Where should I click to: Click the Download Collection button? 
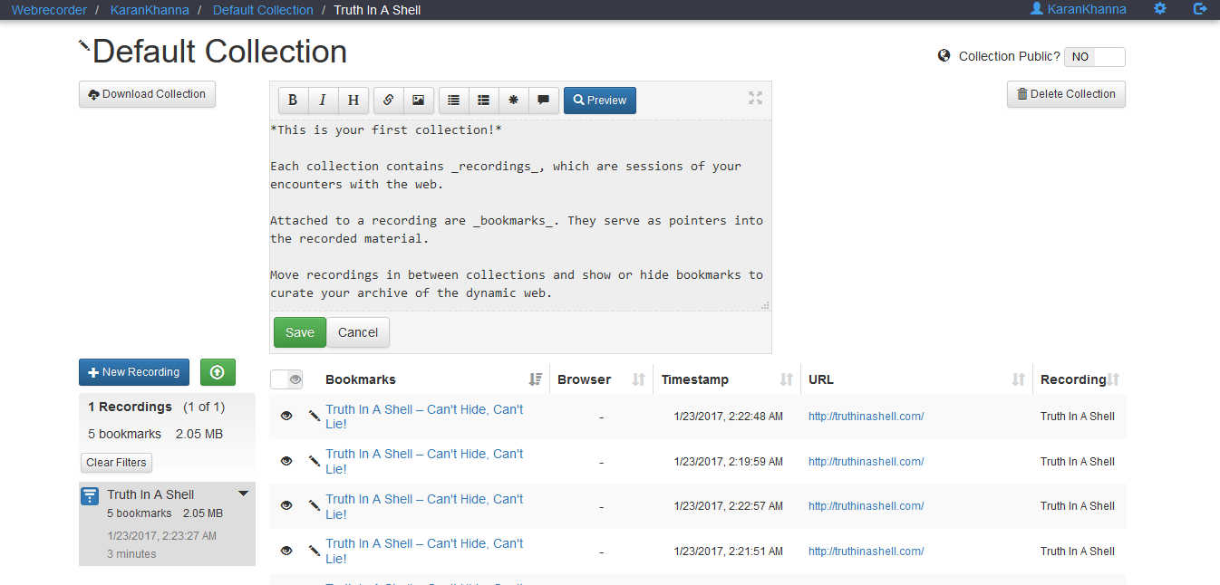click(x=147, y=94)
